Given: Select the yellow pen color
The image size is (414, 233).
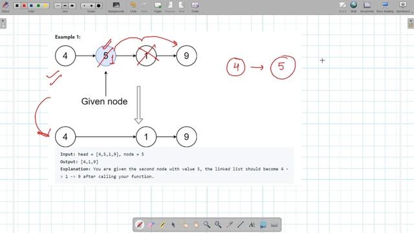Looking at the screenshot, I should 45,6.
